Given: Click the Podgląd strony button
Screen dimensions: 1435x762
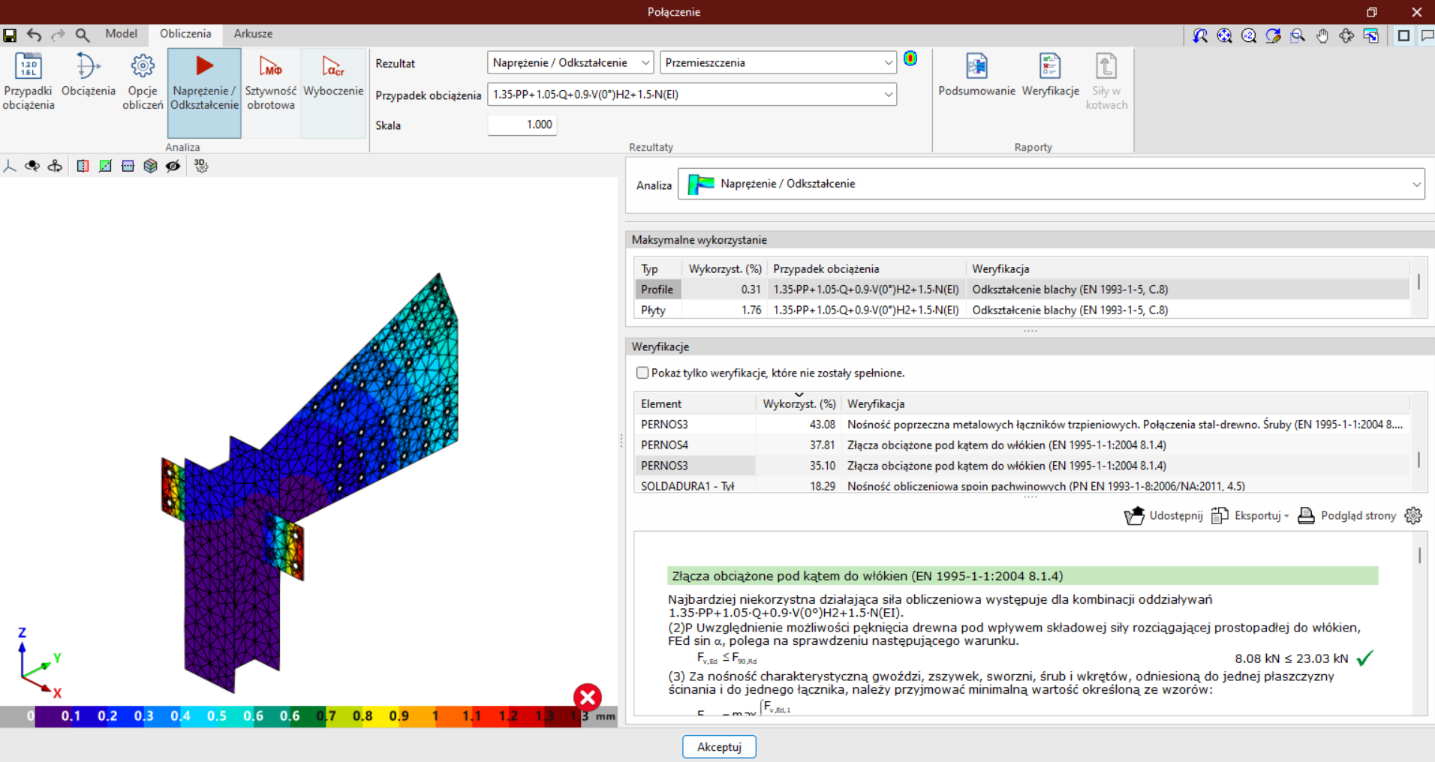Looking at the screenshot, I should point(1347,515).
